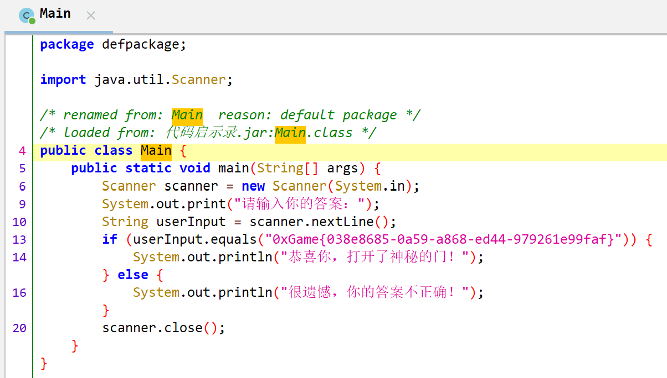Close the Main tab
Image resolution: width=667 pixels, height=378 pixels.
(91, 16)
